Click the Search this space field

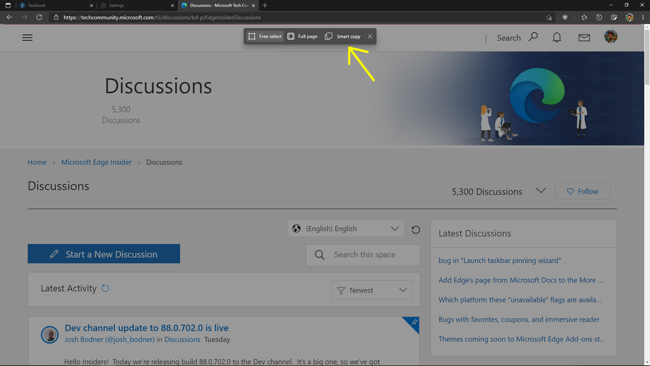tap(362, 255)
